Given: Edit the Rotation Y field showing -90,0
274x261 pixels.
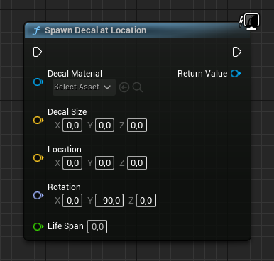Looking at the screenshot, I should pos(109,201).
